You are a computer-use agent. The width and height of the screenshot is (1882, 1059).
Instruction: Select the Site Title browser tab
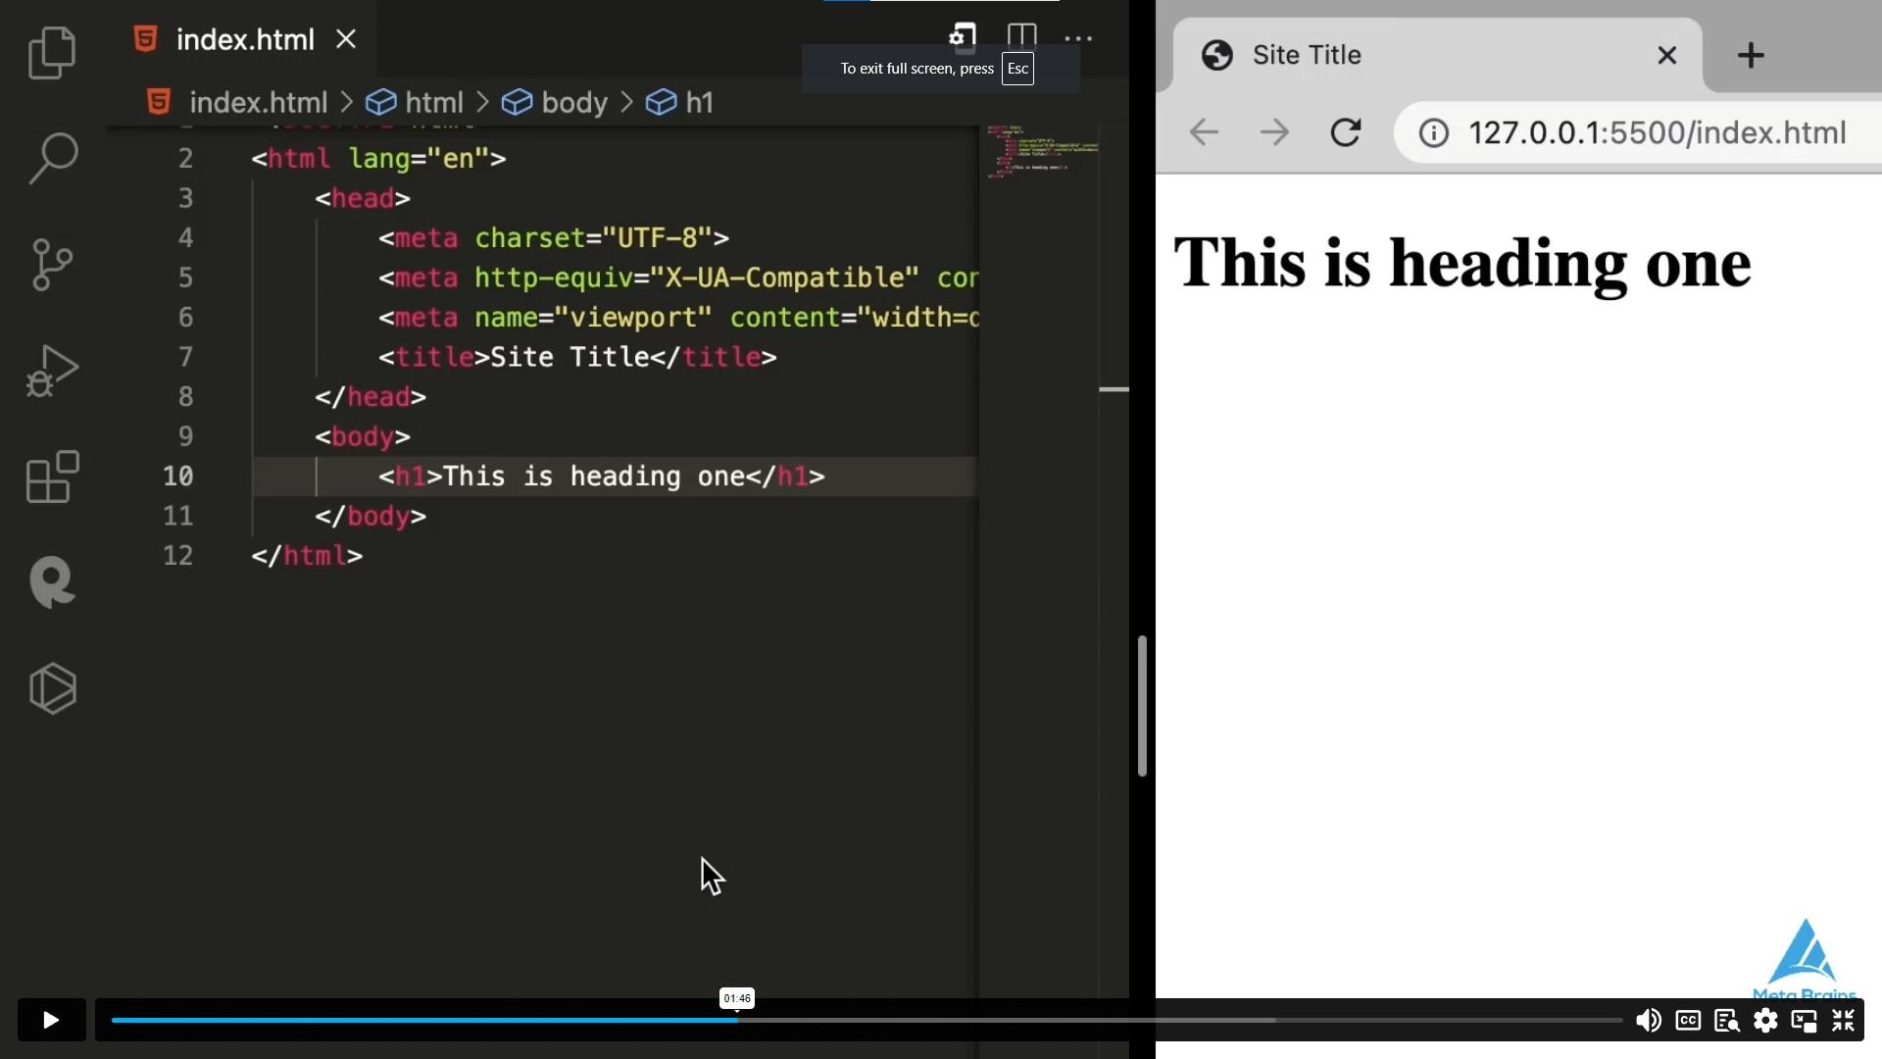(x=1437, y=55)
